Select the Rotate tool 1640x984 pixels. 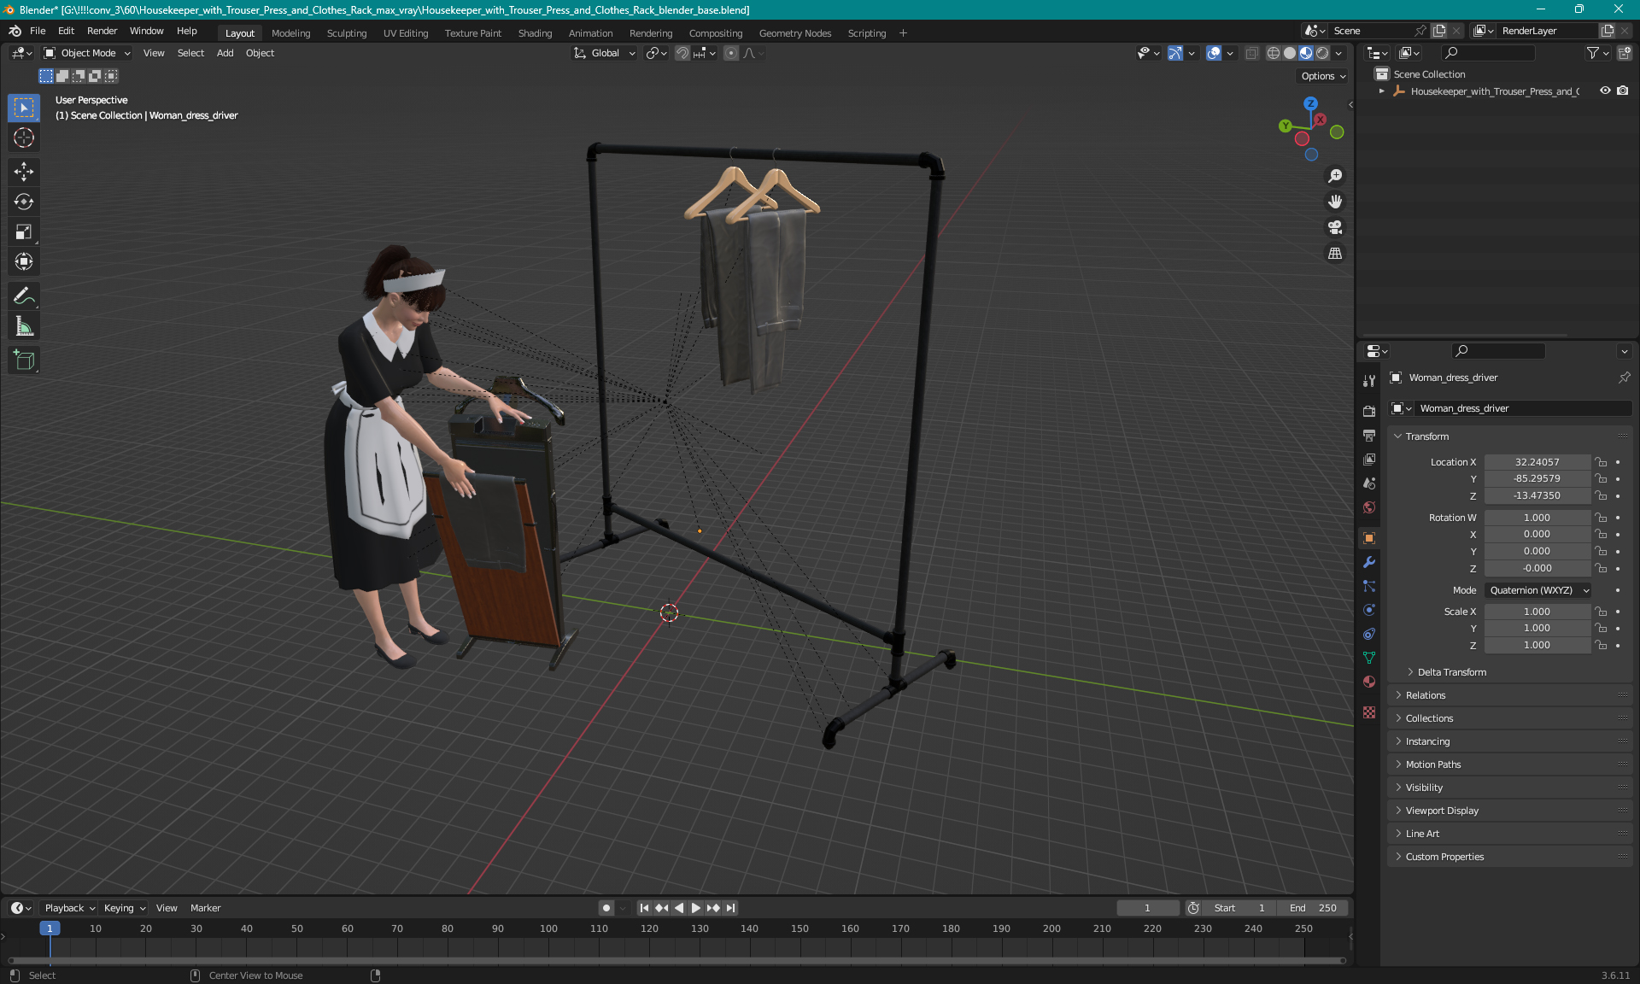23,202
